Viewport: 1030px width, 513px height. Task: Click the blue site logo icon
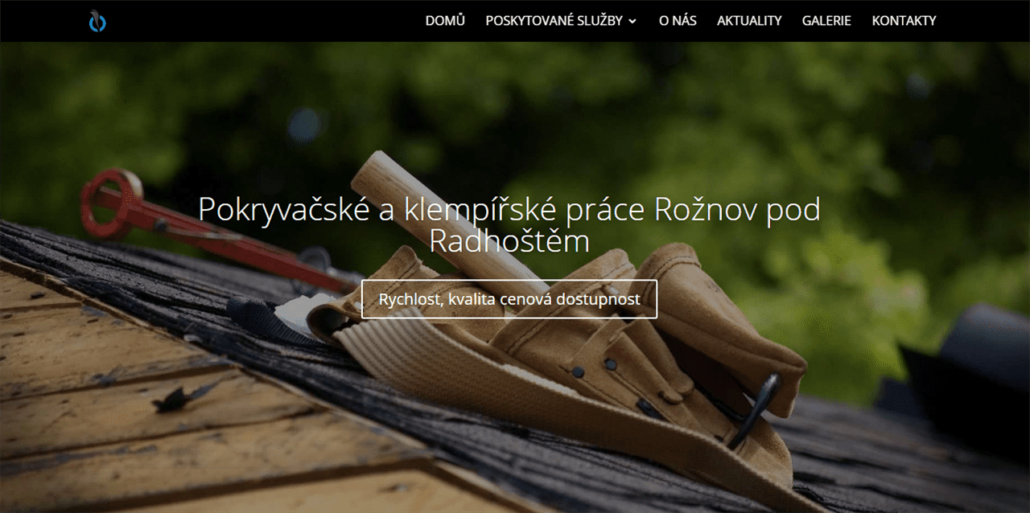(97, 21)
